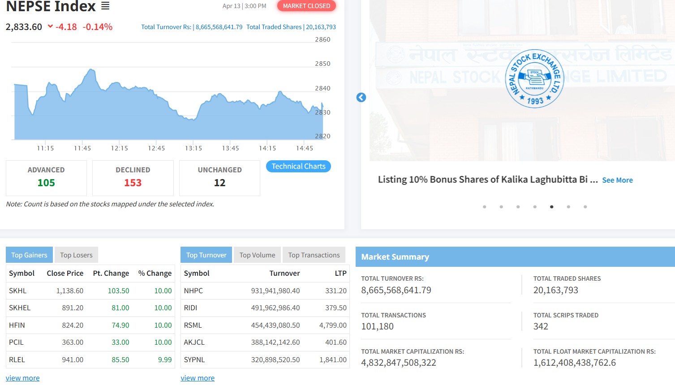This screenshot has width=675, height=385.
Task: Click view more under the Top Turnover table
Action: [198, 378]
